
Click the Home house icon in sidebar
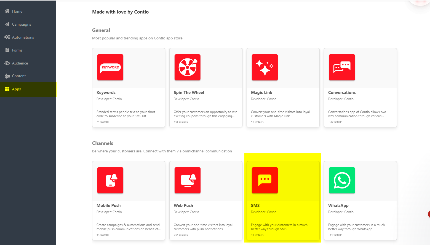[x=7, y=11]
